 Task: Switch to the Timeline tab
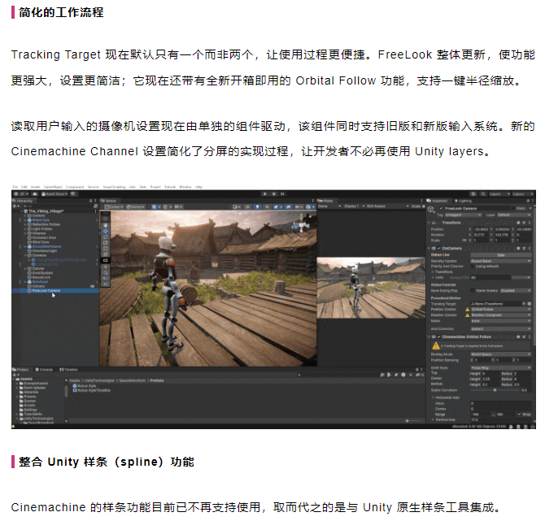click(x=69, y=370)
